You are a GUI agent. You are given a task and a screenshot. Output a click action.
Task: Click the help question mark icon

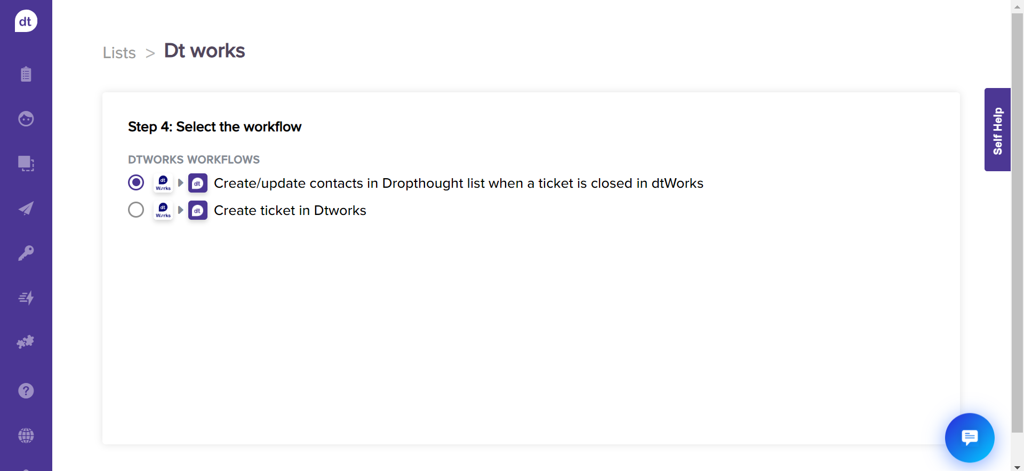tap(26, 390)
